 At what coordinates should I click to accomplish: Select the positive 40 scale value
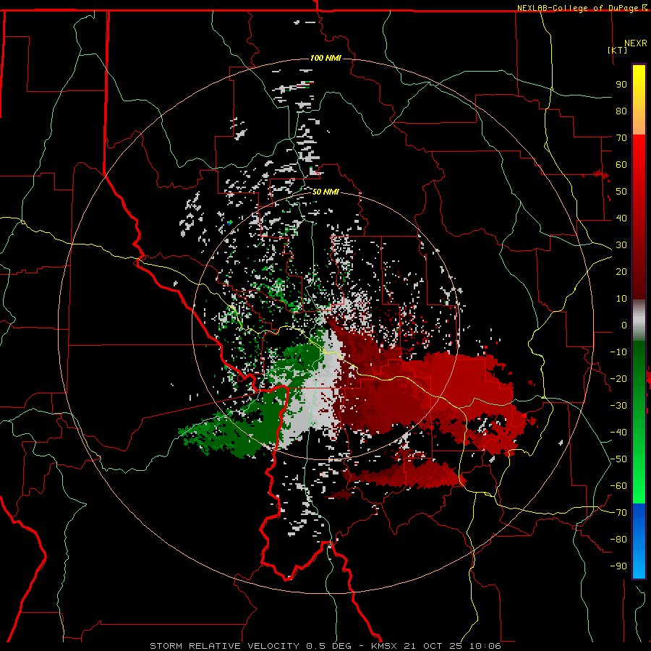(x=621, y=218)
